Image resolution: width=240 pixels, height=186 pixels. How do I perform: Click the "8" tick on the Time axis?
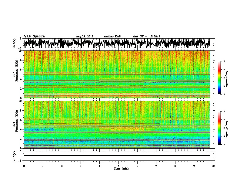175,166
